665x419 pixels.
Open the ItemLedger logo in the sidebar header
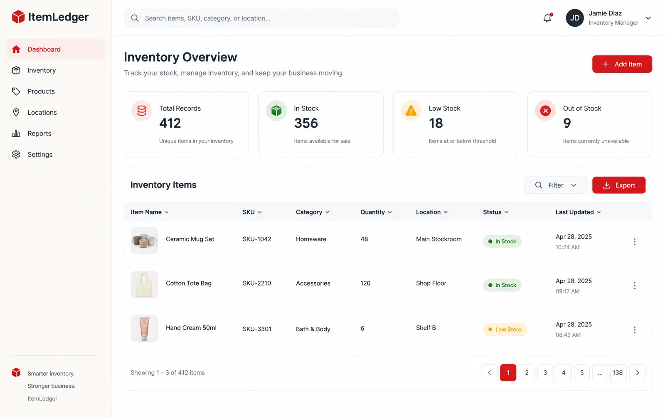click(50, 17)
